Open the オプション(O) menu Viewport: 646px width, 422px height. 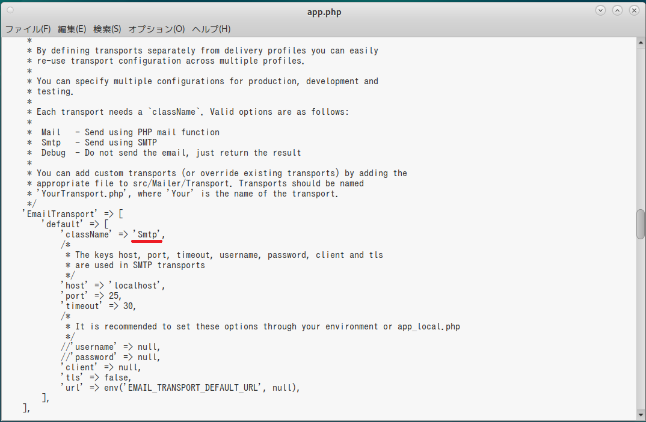click(x=156, y=29)
